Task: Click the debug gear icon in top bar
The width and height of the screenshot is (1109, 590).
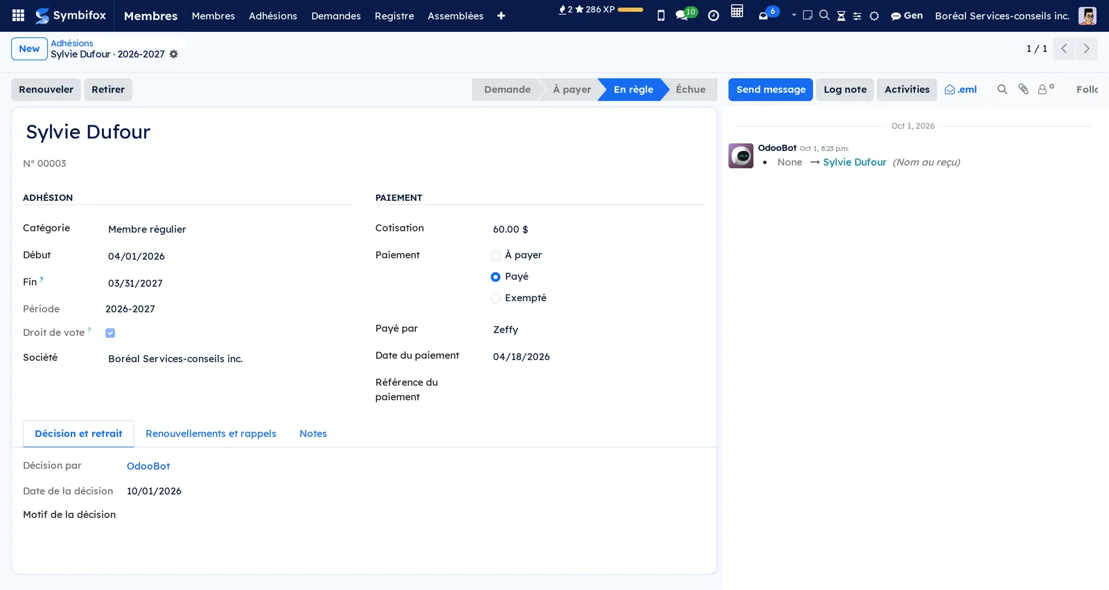Action: point(874,16)
